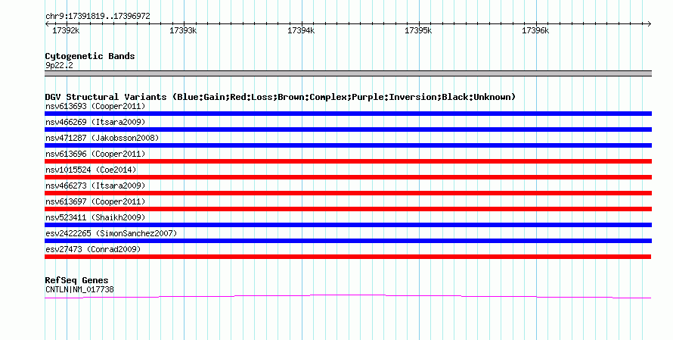673x340 pixels.
Task: Open variant nsv1015524 (Coe2014) label
Action: coord(91,170)
